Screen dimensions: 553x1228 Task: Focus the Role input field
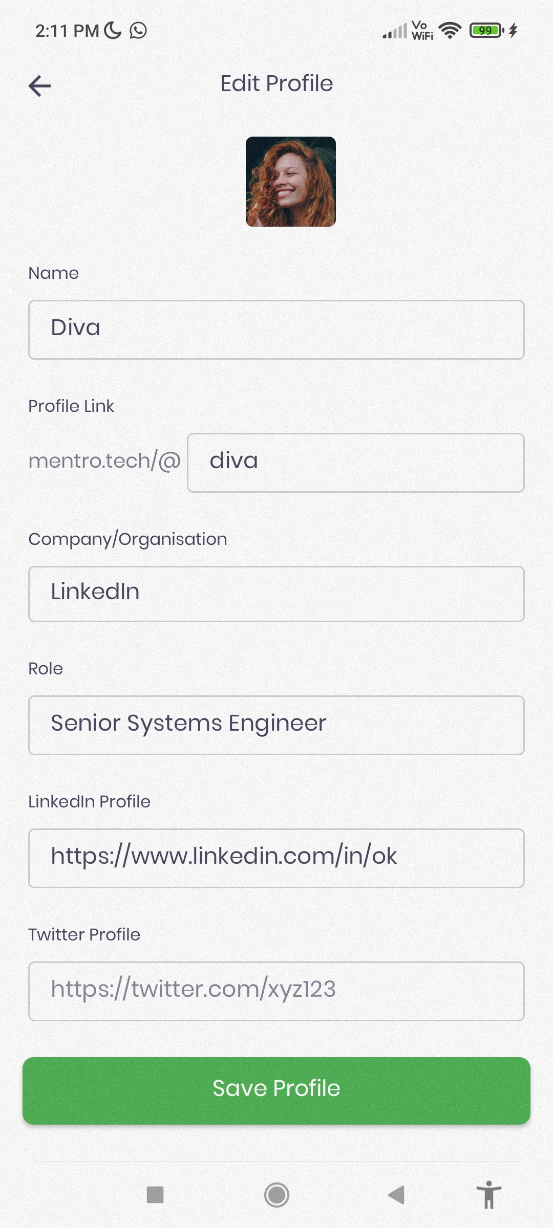tap(276, 725)
